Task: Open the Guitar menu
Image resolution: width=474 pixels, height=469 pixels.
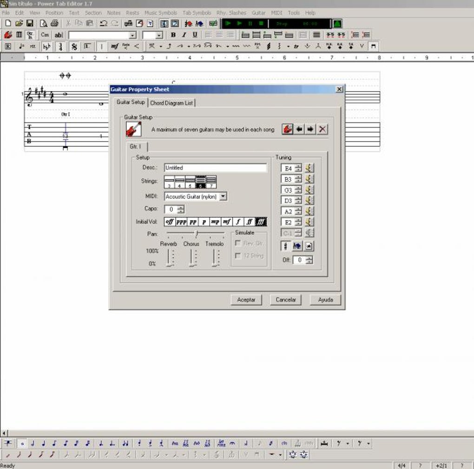Action: point(258,13)
